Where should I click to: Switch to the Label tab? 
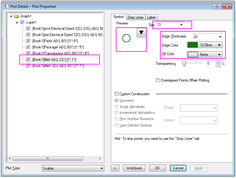point(151,17)
